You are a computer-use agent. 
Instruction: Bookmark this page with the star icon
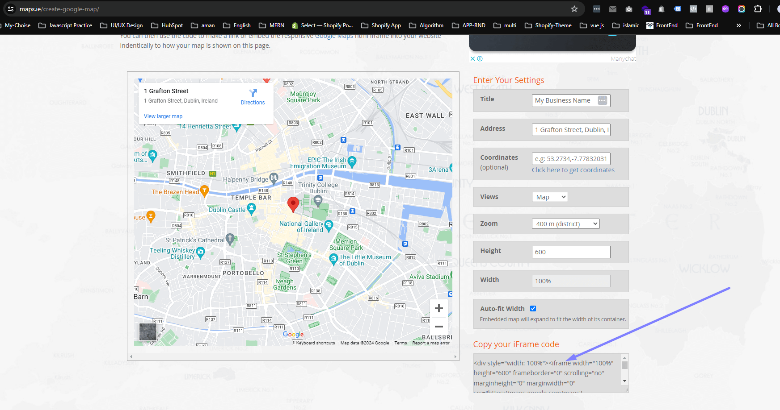[574, 9]
